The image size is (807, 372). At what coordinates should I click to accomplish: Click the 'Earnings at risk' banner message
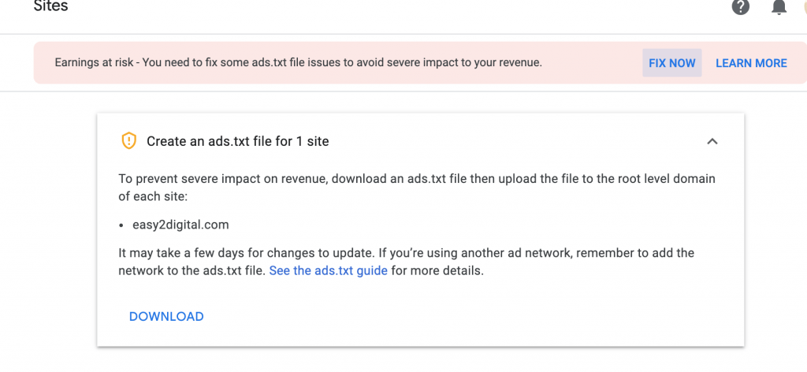click(x=298, y=63)
